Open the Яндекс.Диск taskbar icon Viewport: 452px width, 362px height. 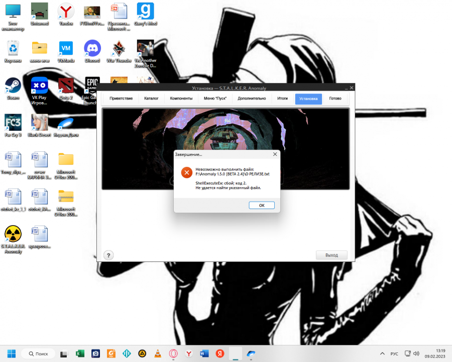click(251, 353)
